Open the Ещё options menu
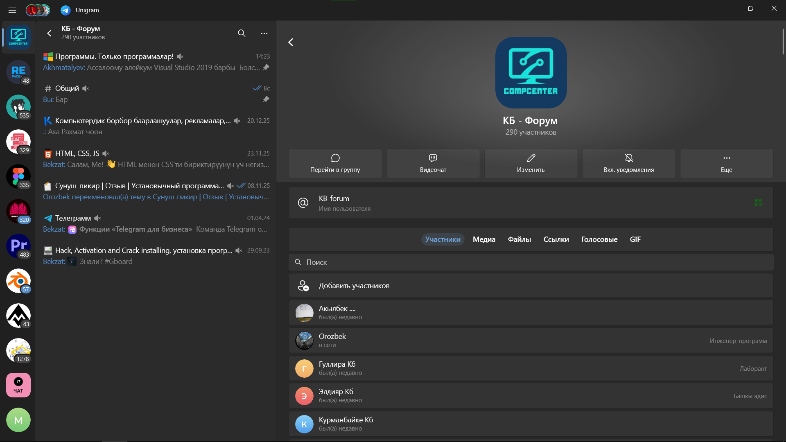Viewport: 786px width, 442px height. [726, 163]
